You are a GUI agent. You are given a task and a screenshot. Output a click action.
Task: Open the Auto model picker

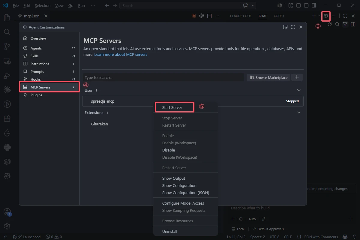point(252,219)
